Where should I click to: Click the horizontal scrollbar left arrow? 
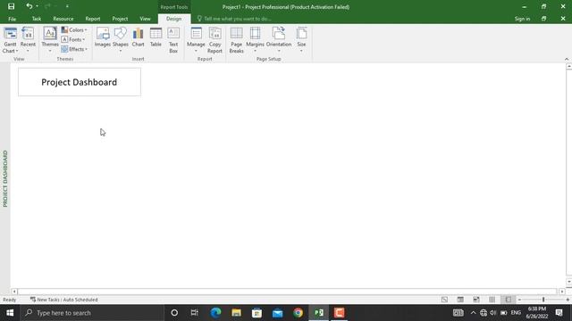click(x=14, y=292)
